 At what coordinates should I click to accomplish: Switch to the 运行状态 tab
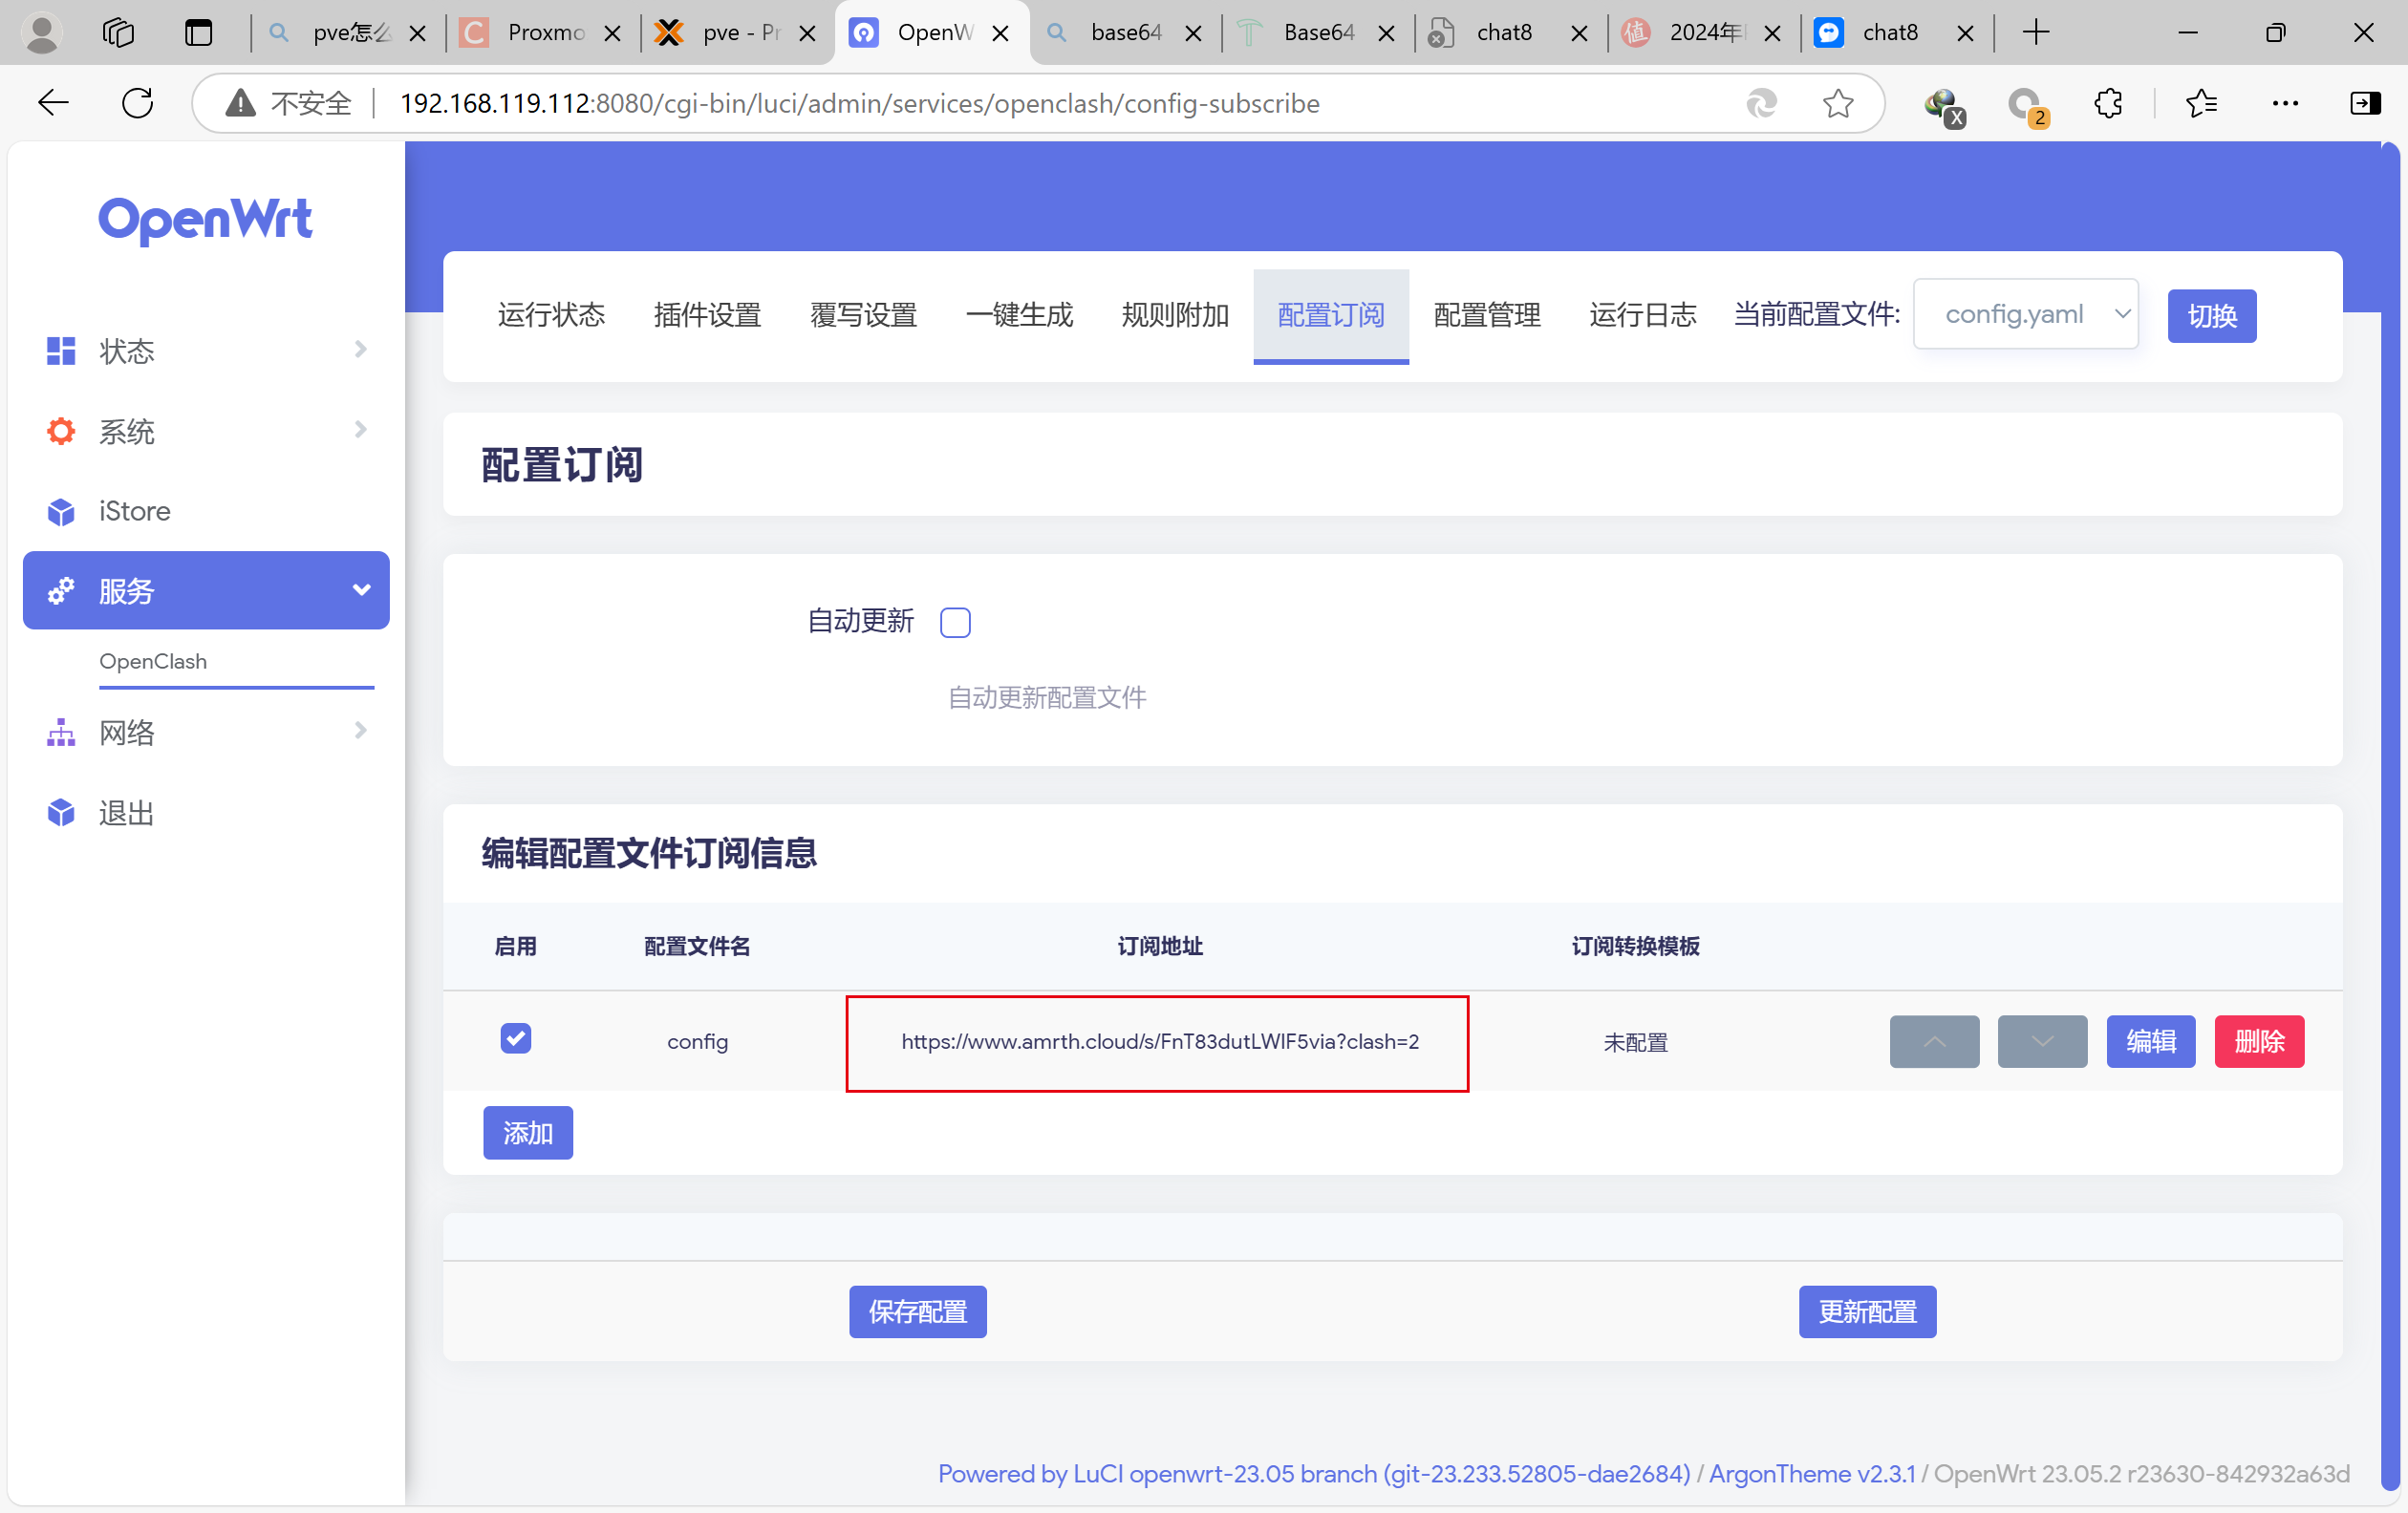click(x=551, y=315)
